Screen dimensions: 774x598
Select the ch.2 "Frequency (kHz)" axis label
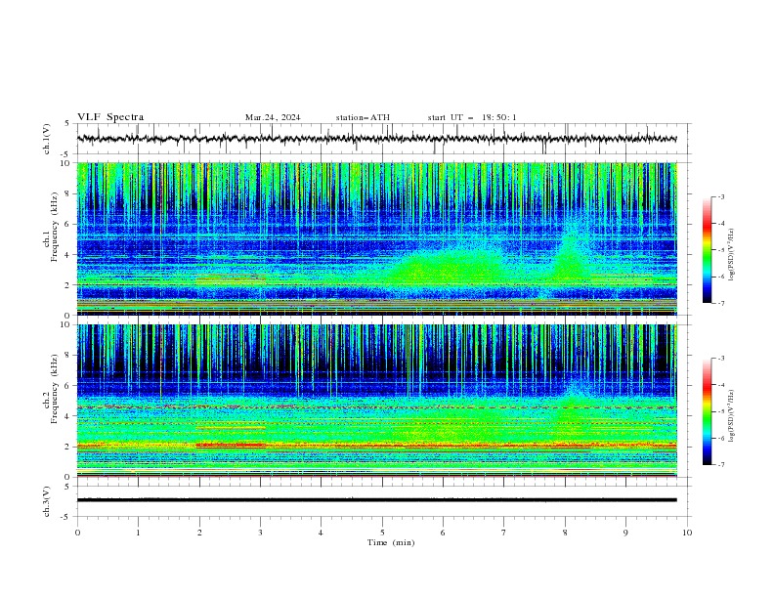pos(55,389)
